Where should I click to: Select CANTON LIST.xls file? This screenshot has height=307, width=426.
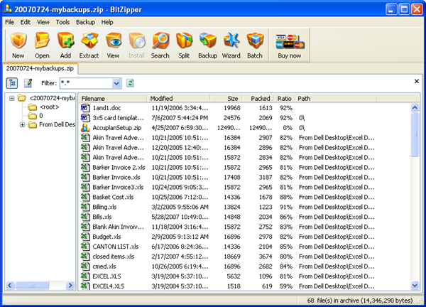[x=245, y=247]
